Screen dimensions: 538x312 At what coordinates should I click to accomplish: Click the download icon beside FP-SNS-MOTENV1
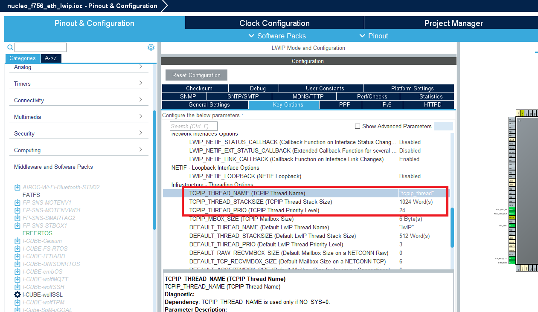[x=17, y=202]
